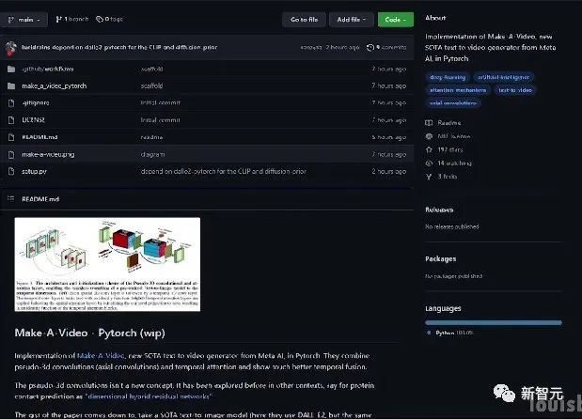Click the fork icon beside 3 forks
The height and width of the screenshot is (419, 582).
(430, 176)
